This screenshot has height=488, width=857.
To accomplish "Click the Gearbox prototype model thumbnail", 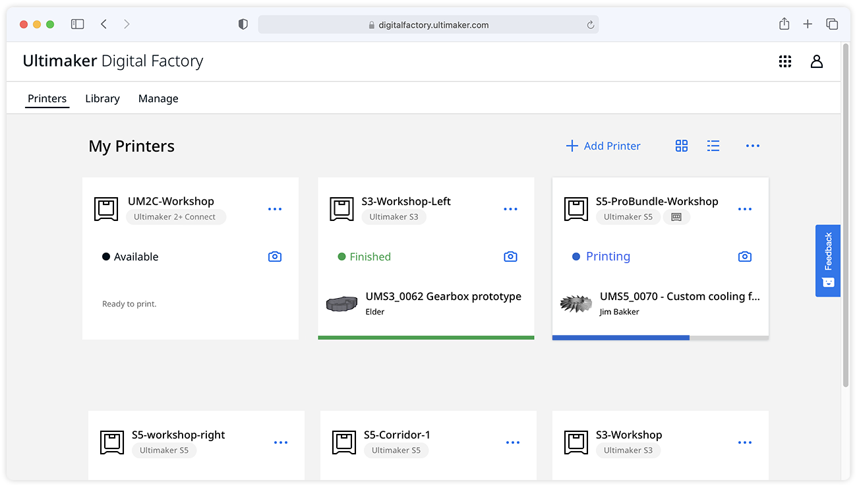I will coord(342,304).
